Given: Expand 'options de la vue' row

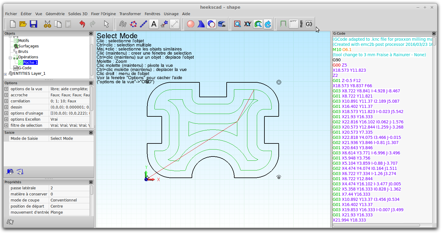Looking at the screenshot, I should point(6,89).
